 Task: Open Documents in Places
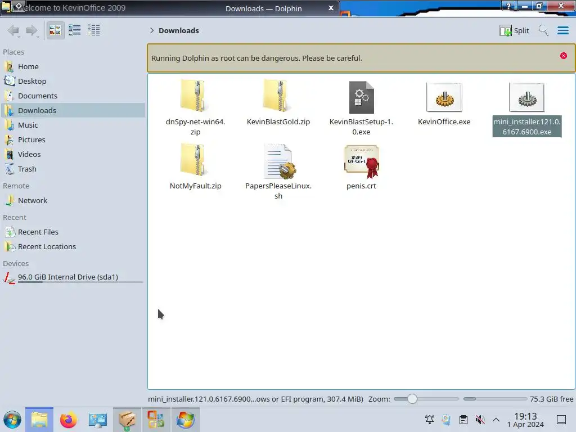[x=73, y=96]
